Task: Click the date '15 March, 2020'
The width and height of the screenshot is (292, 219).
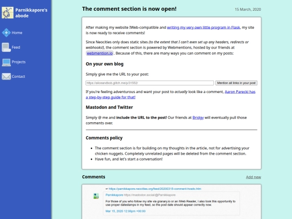Action: pyautogui.click(x=248, y=9)
